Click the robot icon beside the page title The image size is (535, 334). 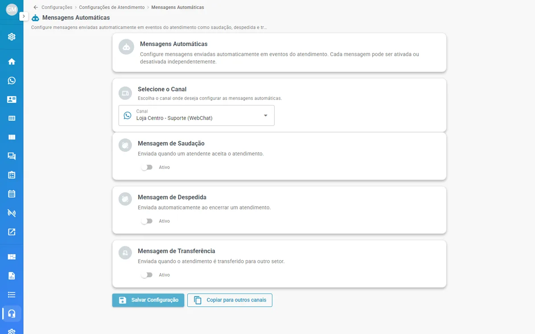coord(35,18)
